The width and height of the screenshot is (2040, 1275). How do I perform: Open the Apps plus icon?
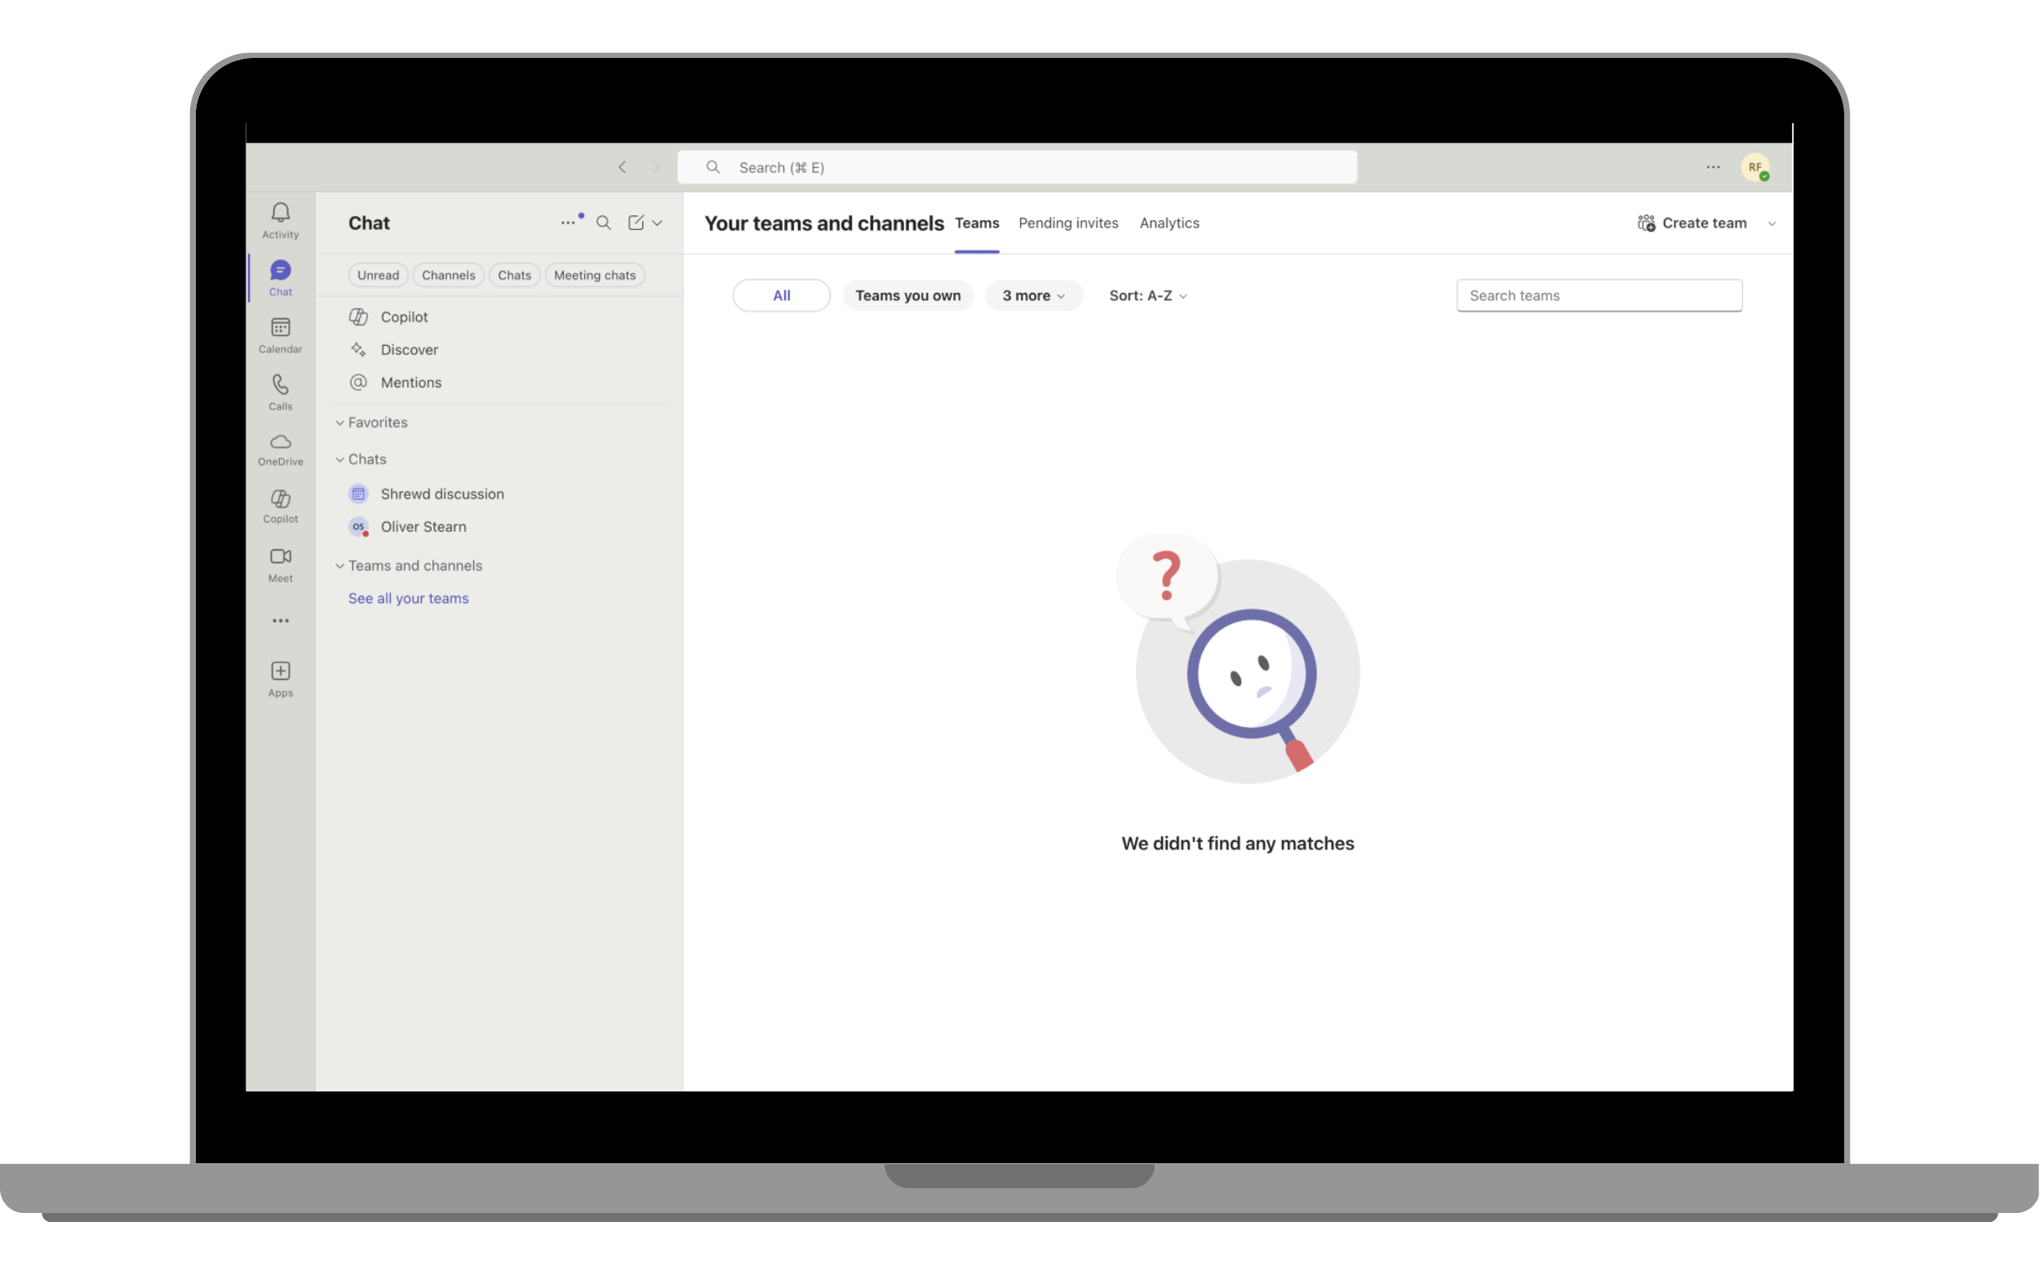280,679
